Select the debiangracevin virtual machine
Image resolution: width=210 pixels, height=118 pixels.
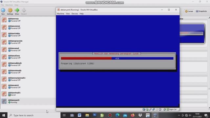tap(28, 42)
